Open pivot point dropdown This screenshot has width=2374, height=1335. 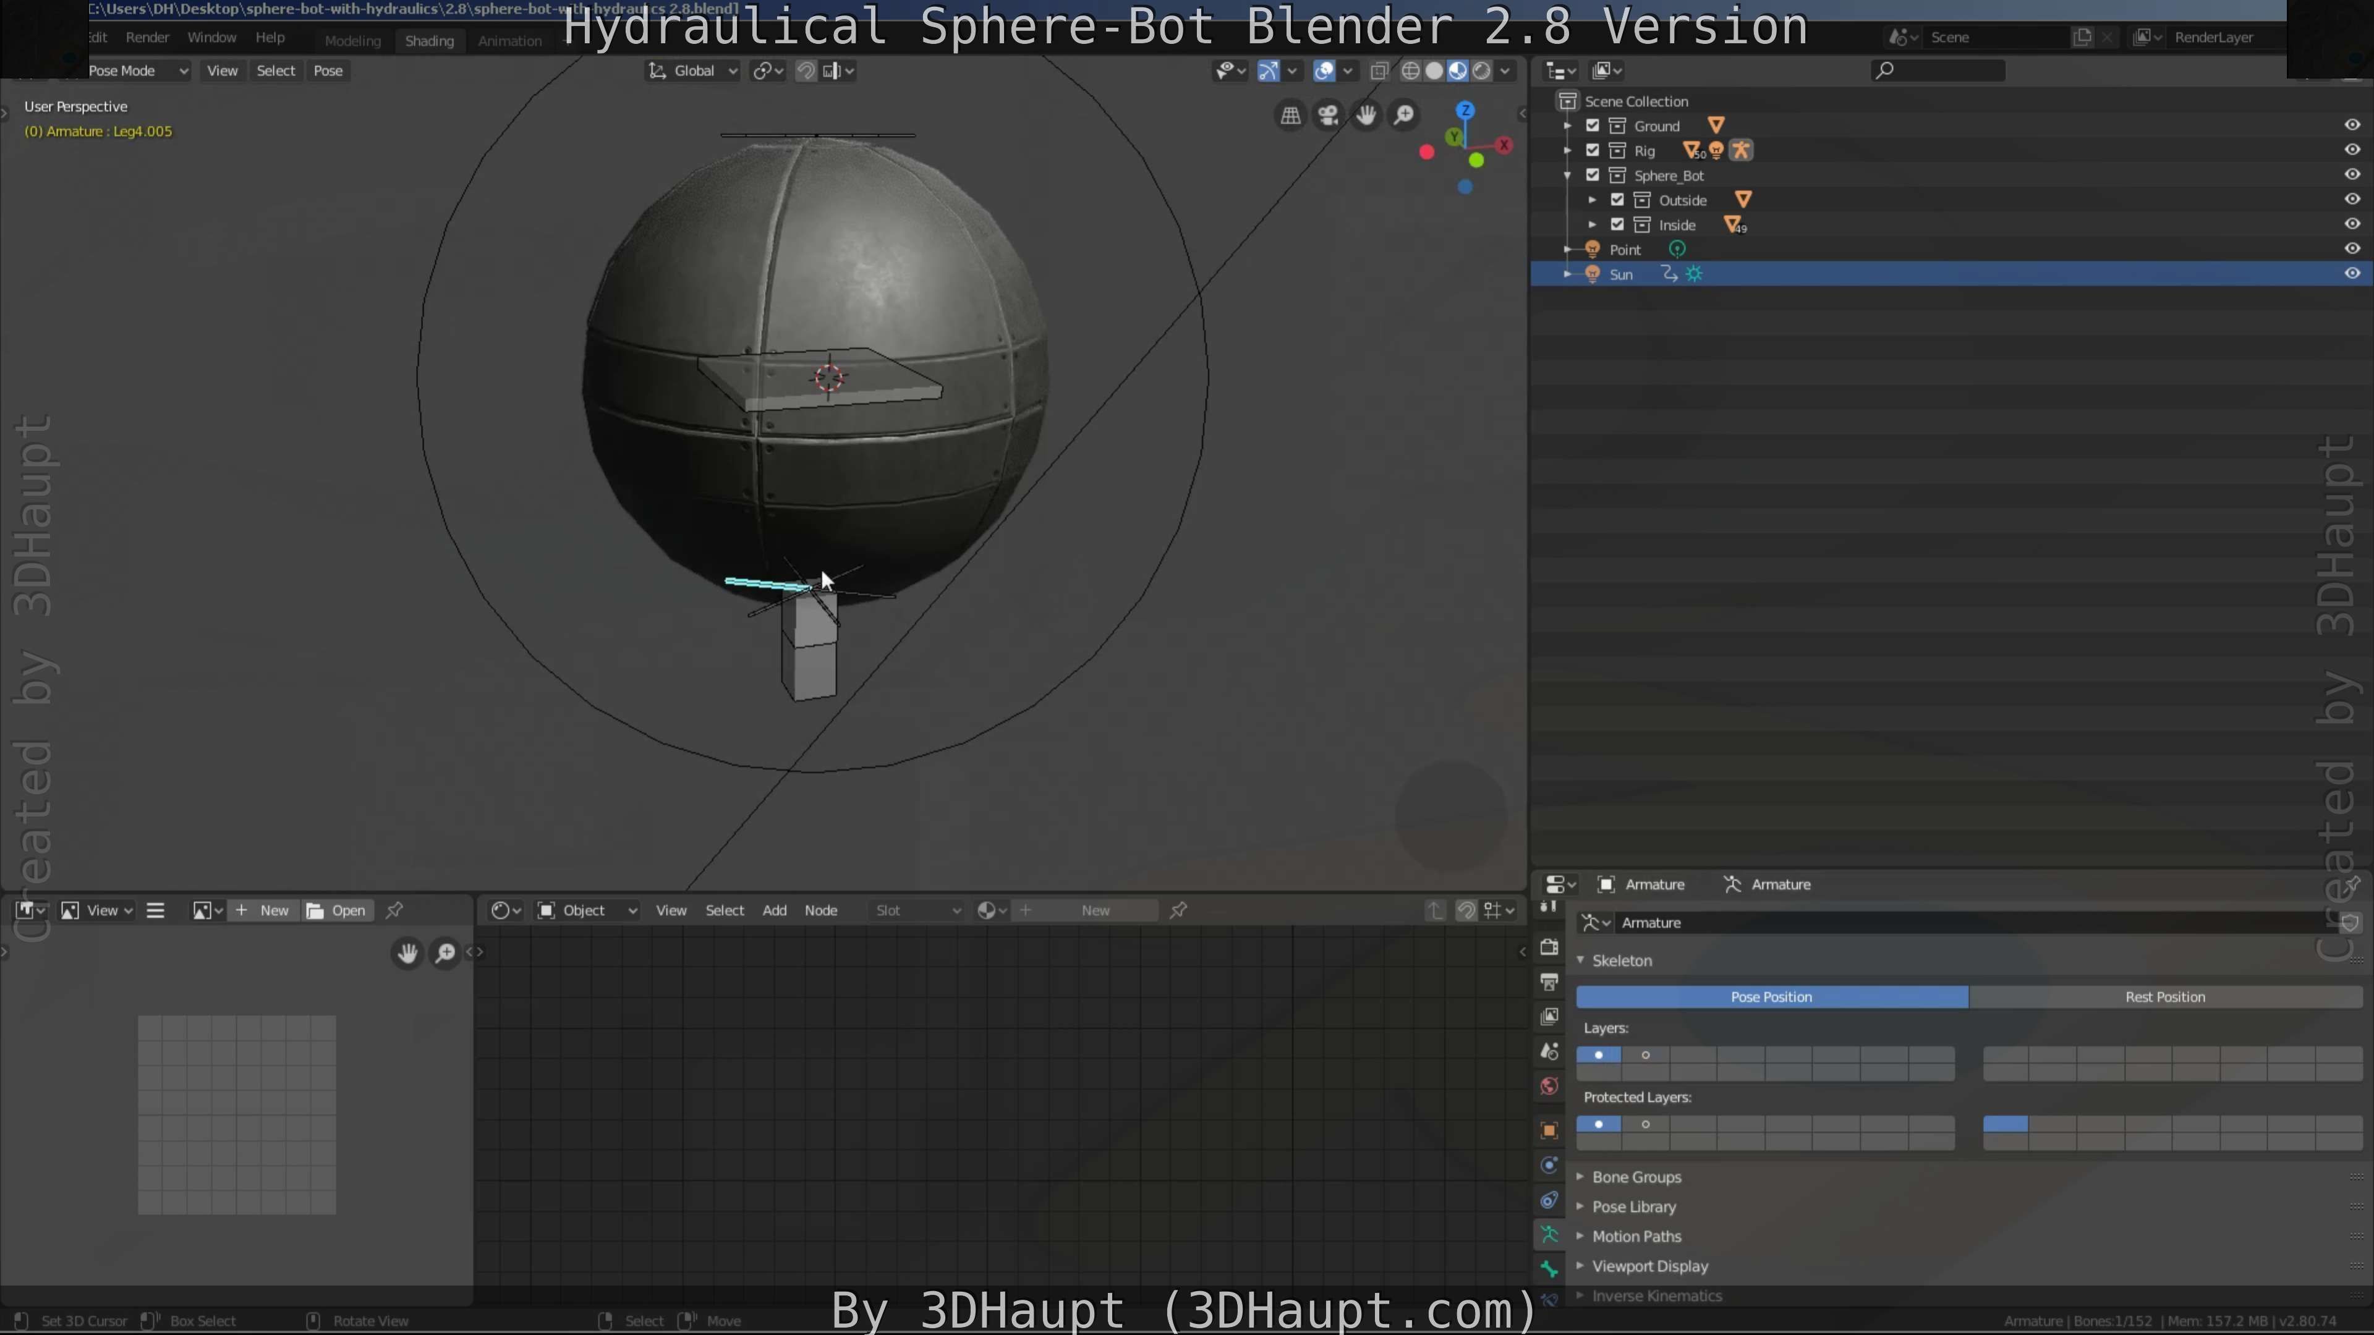(768, 71)
